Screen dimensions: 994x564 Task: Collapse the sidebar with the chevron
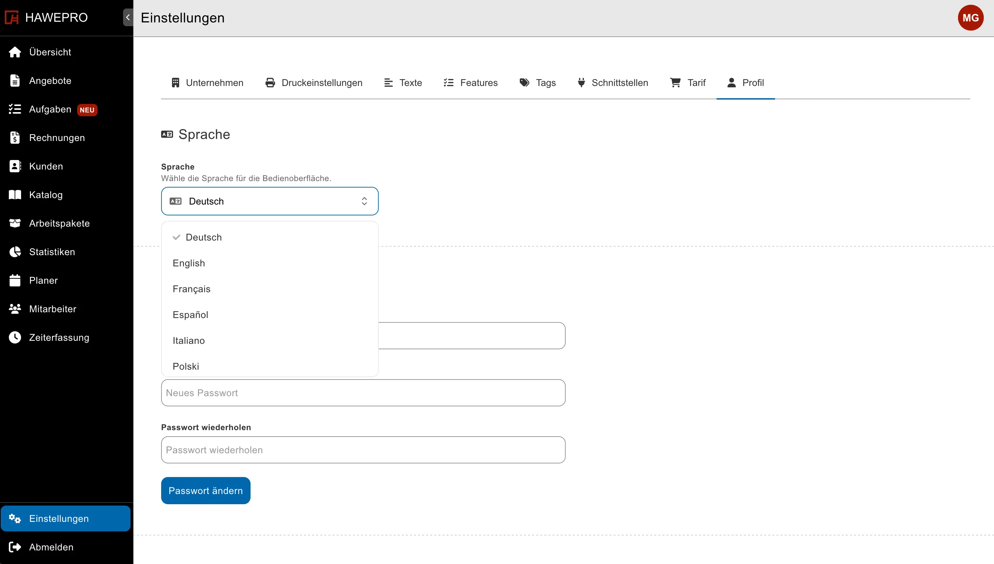click(128, 17)
